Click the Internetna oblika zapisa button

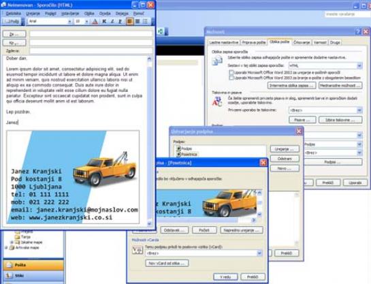tap(292, 85)
